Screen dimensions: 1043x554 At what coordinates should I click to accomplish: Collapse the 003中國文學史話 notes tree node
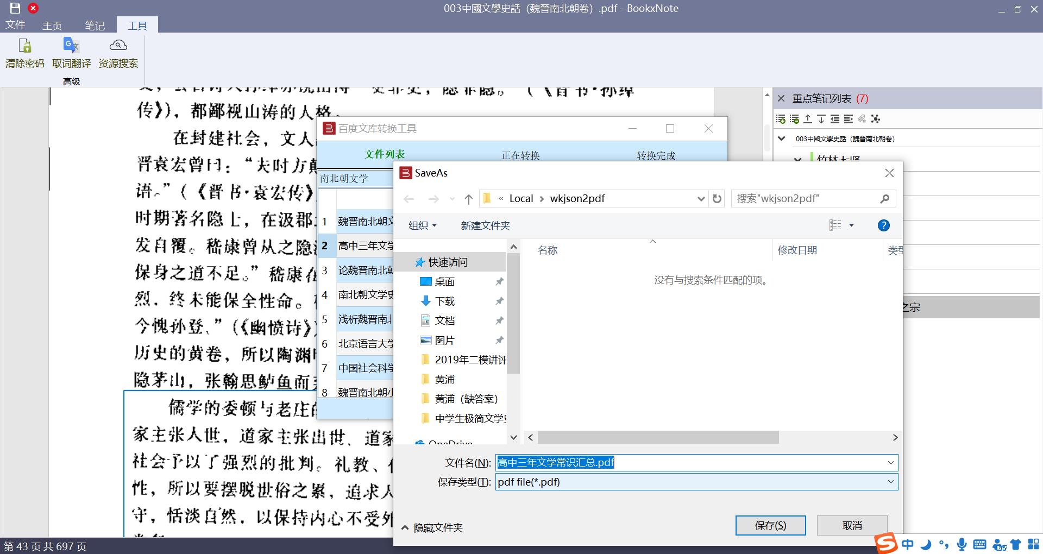(781, 138)
